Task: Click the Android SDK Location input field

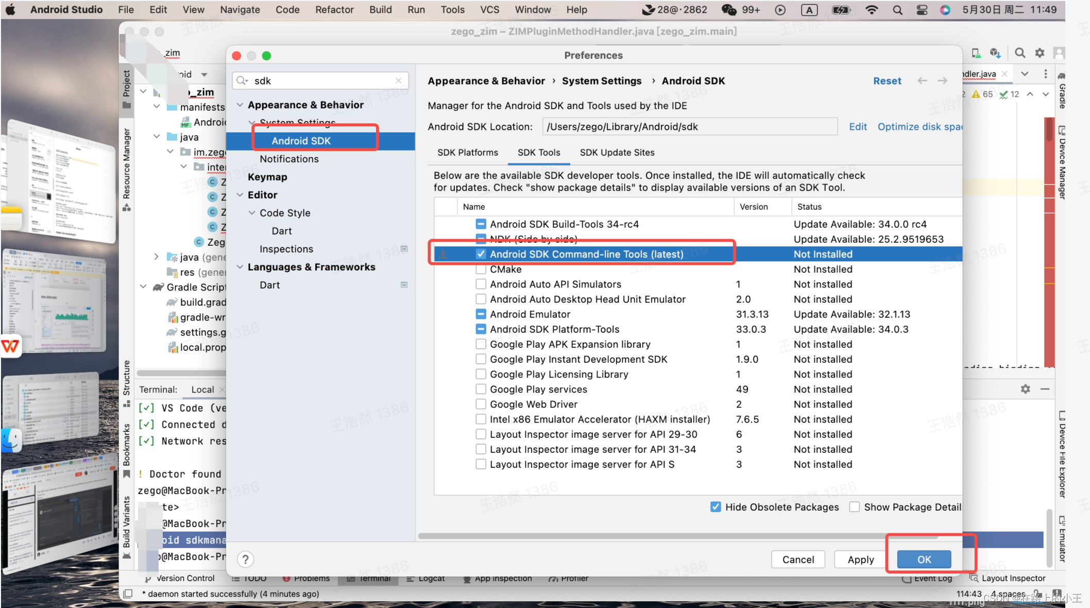Action: [689, 126]
